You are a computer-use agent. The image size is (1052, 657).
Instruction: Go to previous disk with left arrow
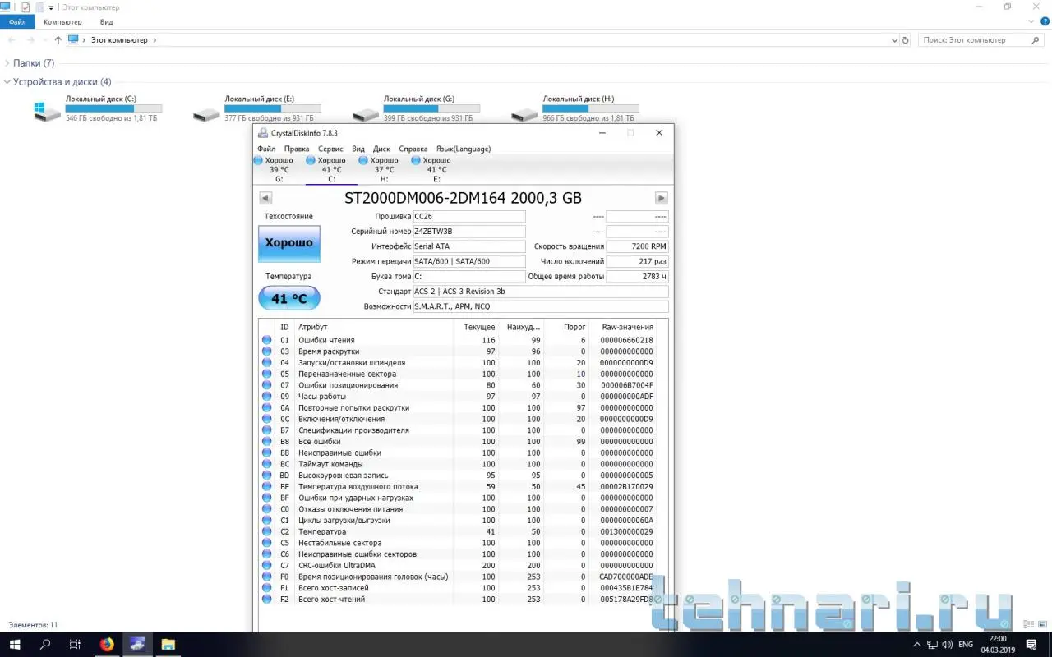[x=265, y=198]
